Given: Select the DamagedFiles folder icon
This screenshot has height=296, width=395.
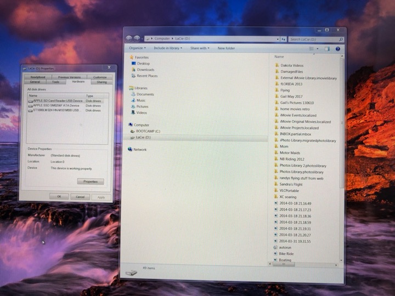Looking at the screenshot, I should point(276,71).
